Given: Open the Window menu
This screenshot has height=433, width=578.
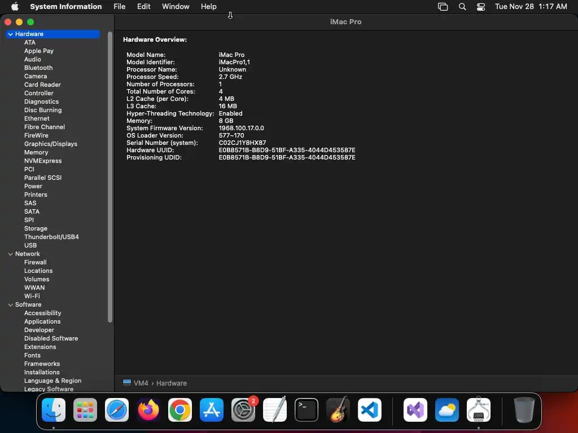Looking at the screenshot, I should [176, 7].
